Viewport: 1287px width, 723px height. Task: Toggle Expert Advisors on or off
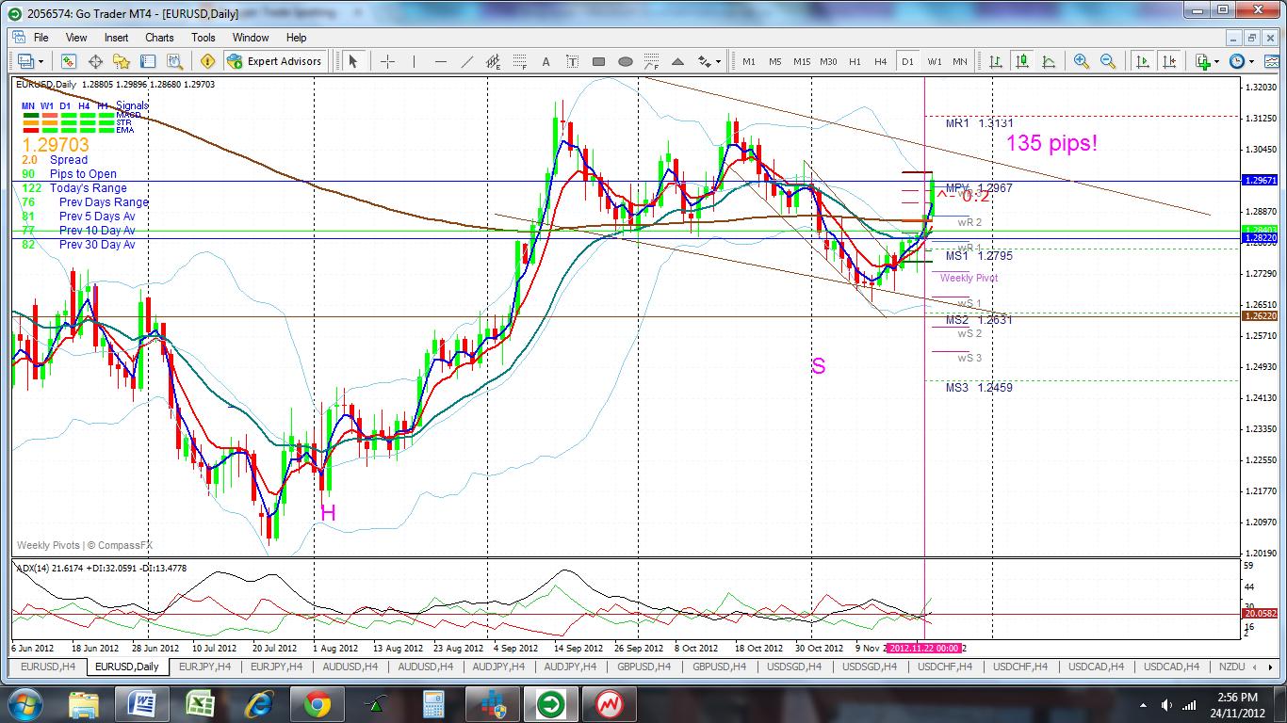coord(275,61)
